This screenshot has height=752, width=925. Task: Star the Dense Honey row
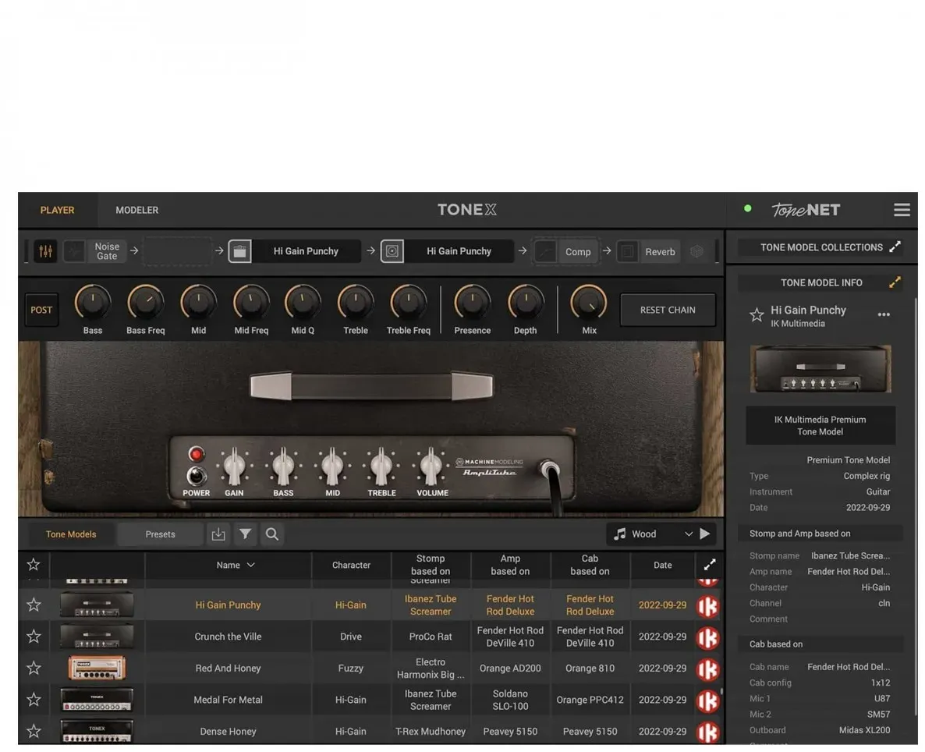[x=34, y=732]
